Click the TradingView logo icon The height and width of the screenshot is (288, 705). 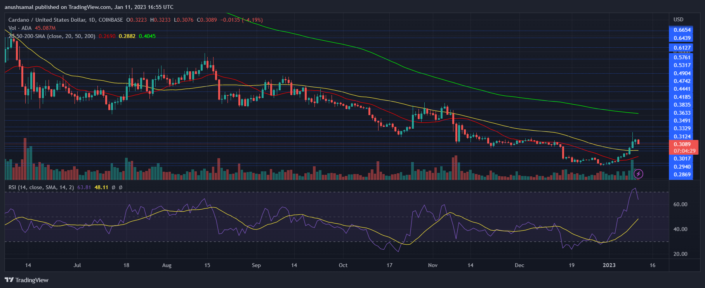pos(9,280)
